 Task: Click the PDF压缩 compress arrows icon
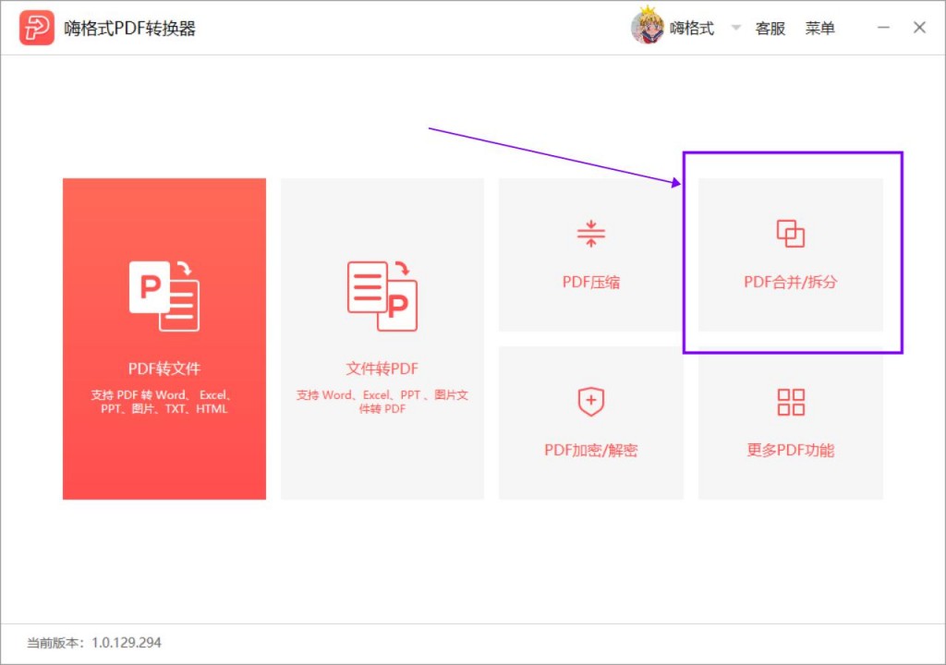click(x=590, y=234)
